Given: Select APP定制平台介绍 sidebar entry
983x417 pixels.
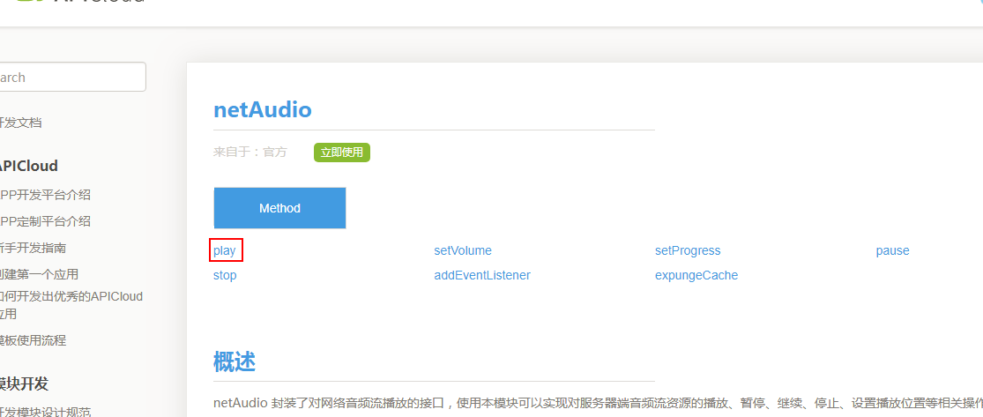Looking at the screenshot, I should [x=44, y=221].
